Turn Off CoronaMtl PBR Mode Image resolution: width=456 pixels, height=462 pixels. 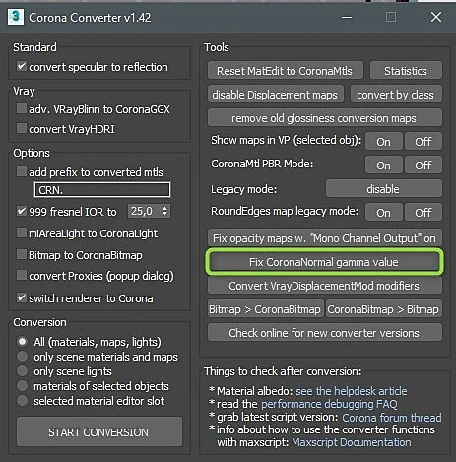423,165
